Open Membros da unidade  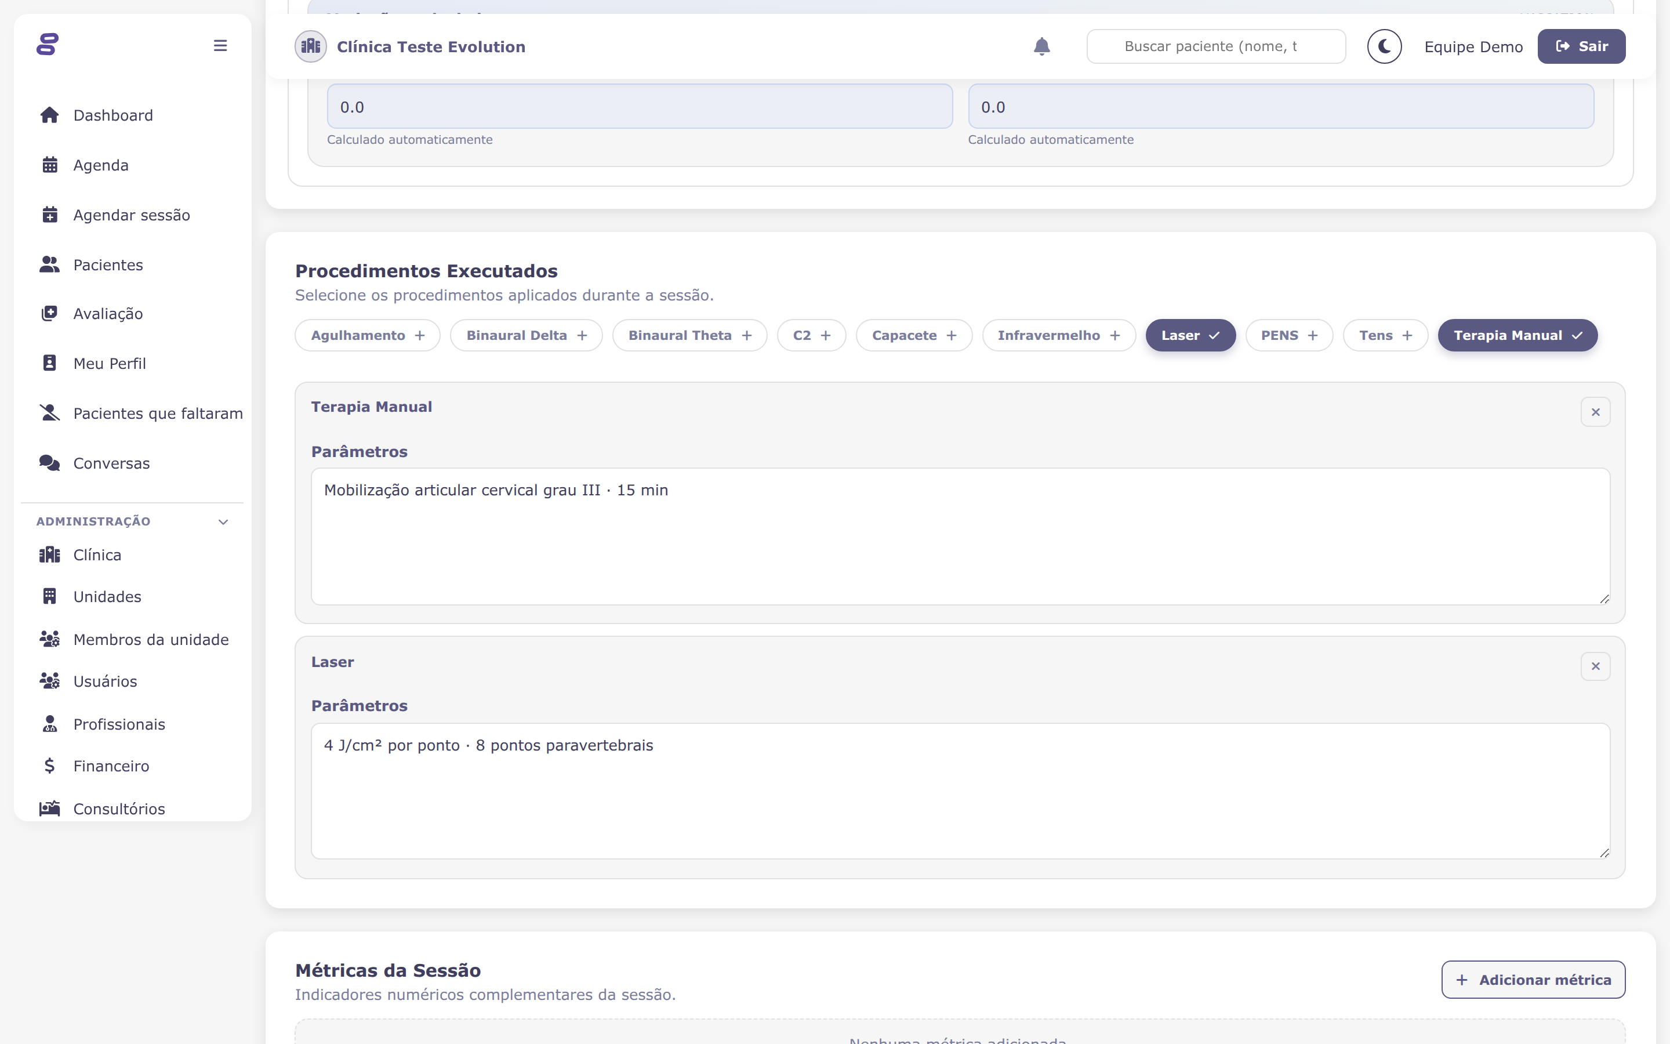pyautogui.click(x=151, y=639)
